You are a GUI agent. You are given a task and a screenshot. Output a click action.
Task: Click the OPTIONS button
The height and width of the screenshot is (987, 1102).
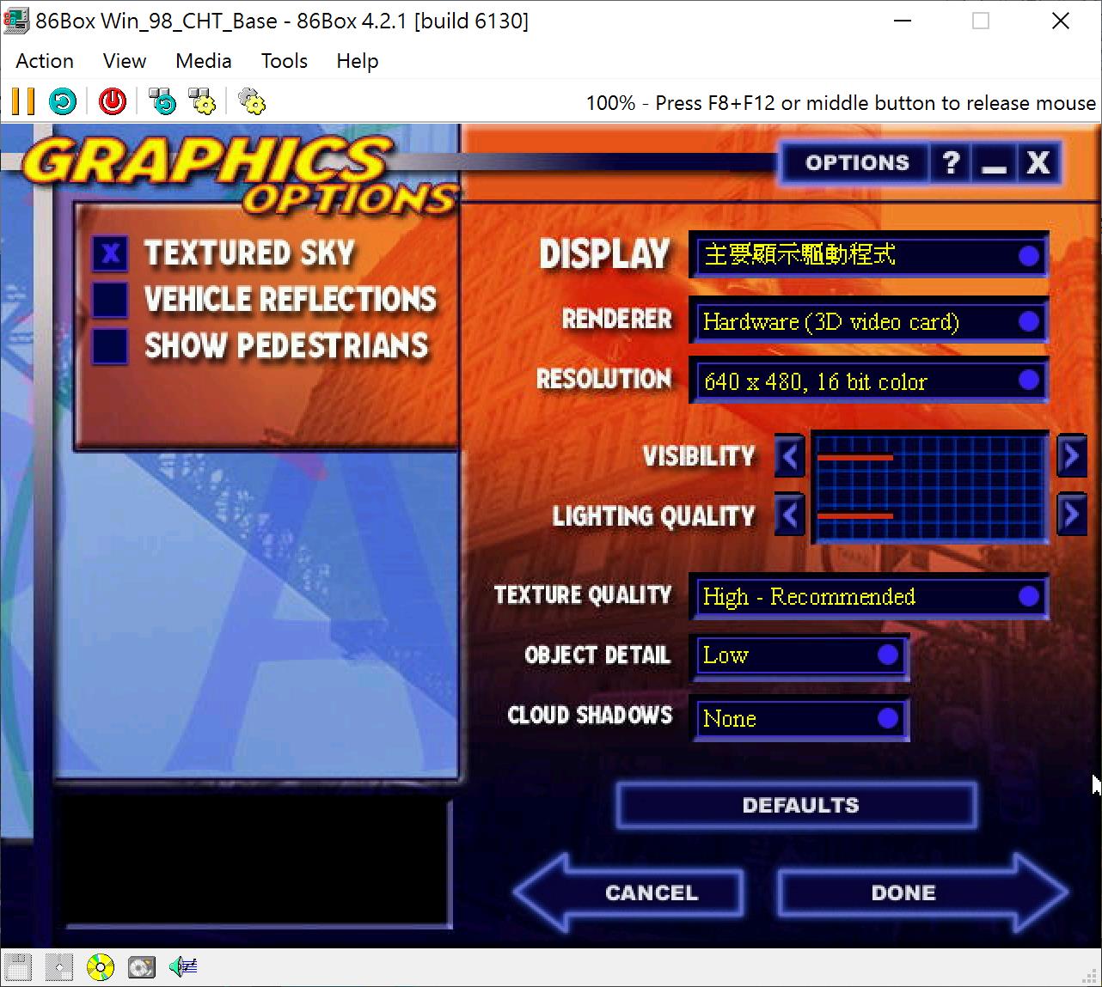point(856,162)
